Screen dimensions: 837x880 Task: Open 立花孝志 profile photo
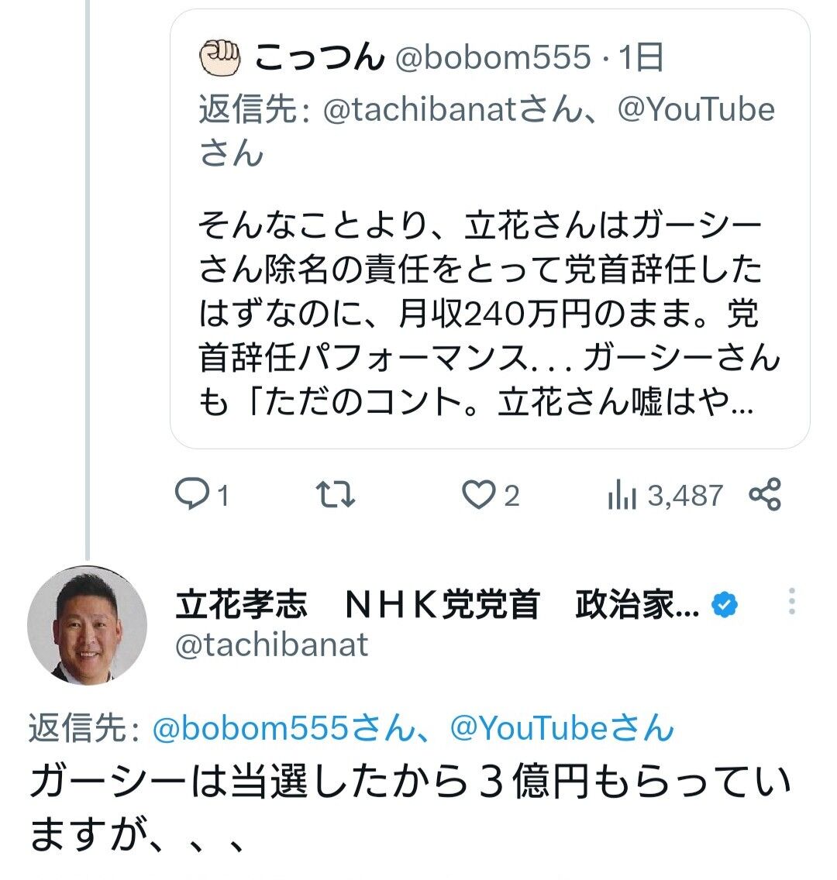pos(87,625)
